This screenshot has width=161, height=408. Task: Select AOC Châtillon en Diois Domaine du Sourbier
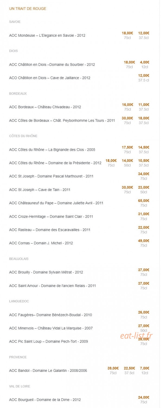coord(52,64)
